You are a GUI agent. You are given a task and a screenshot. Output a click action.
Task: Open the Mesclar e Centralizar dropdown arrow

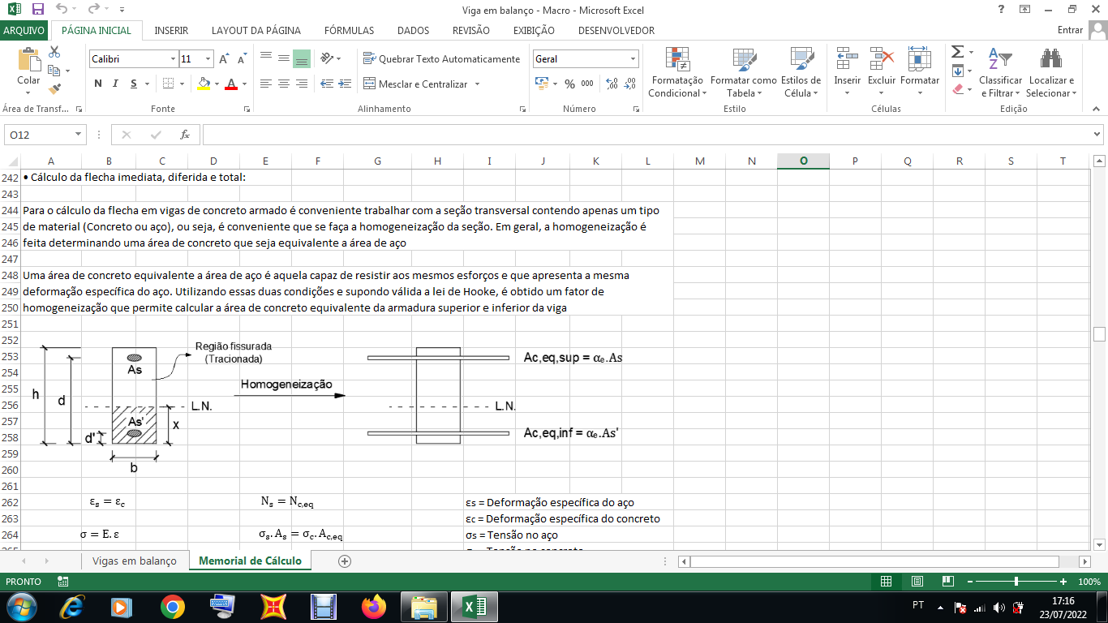[x=477, y=84]
